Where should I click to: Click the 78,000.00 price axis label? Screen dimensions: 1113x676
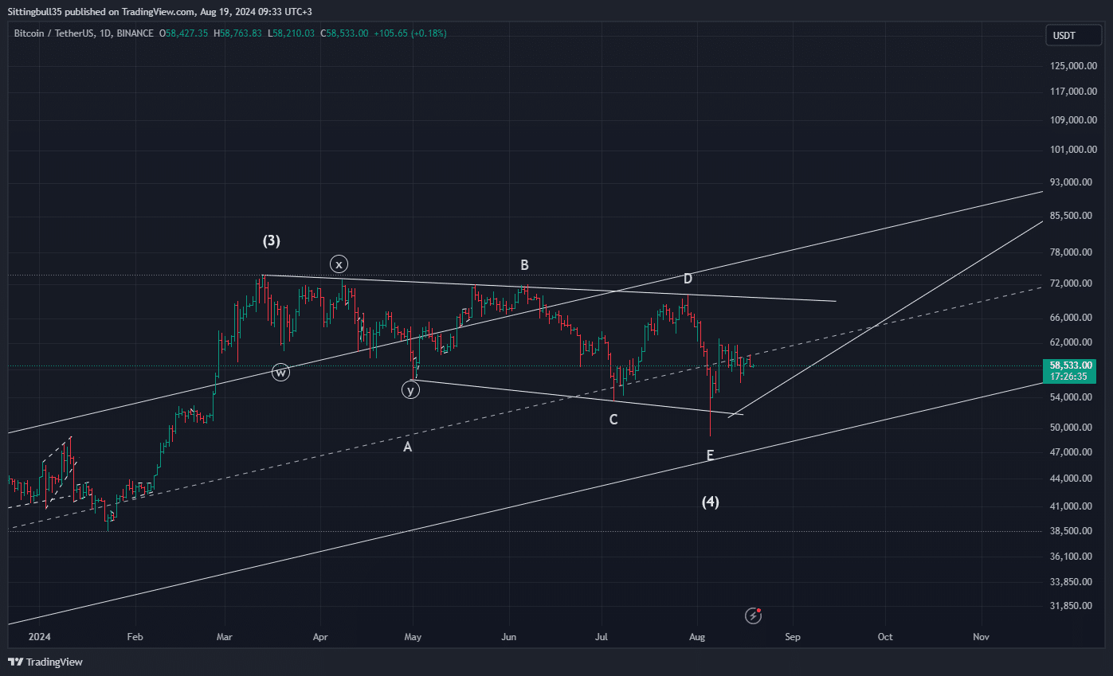pos(1072,252)
